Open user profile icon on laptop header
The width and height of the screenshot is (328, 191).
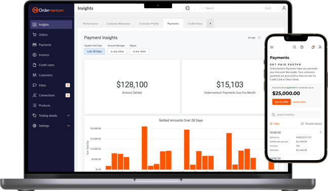pos(284,8)
